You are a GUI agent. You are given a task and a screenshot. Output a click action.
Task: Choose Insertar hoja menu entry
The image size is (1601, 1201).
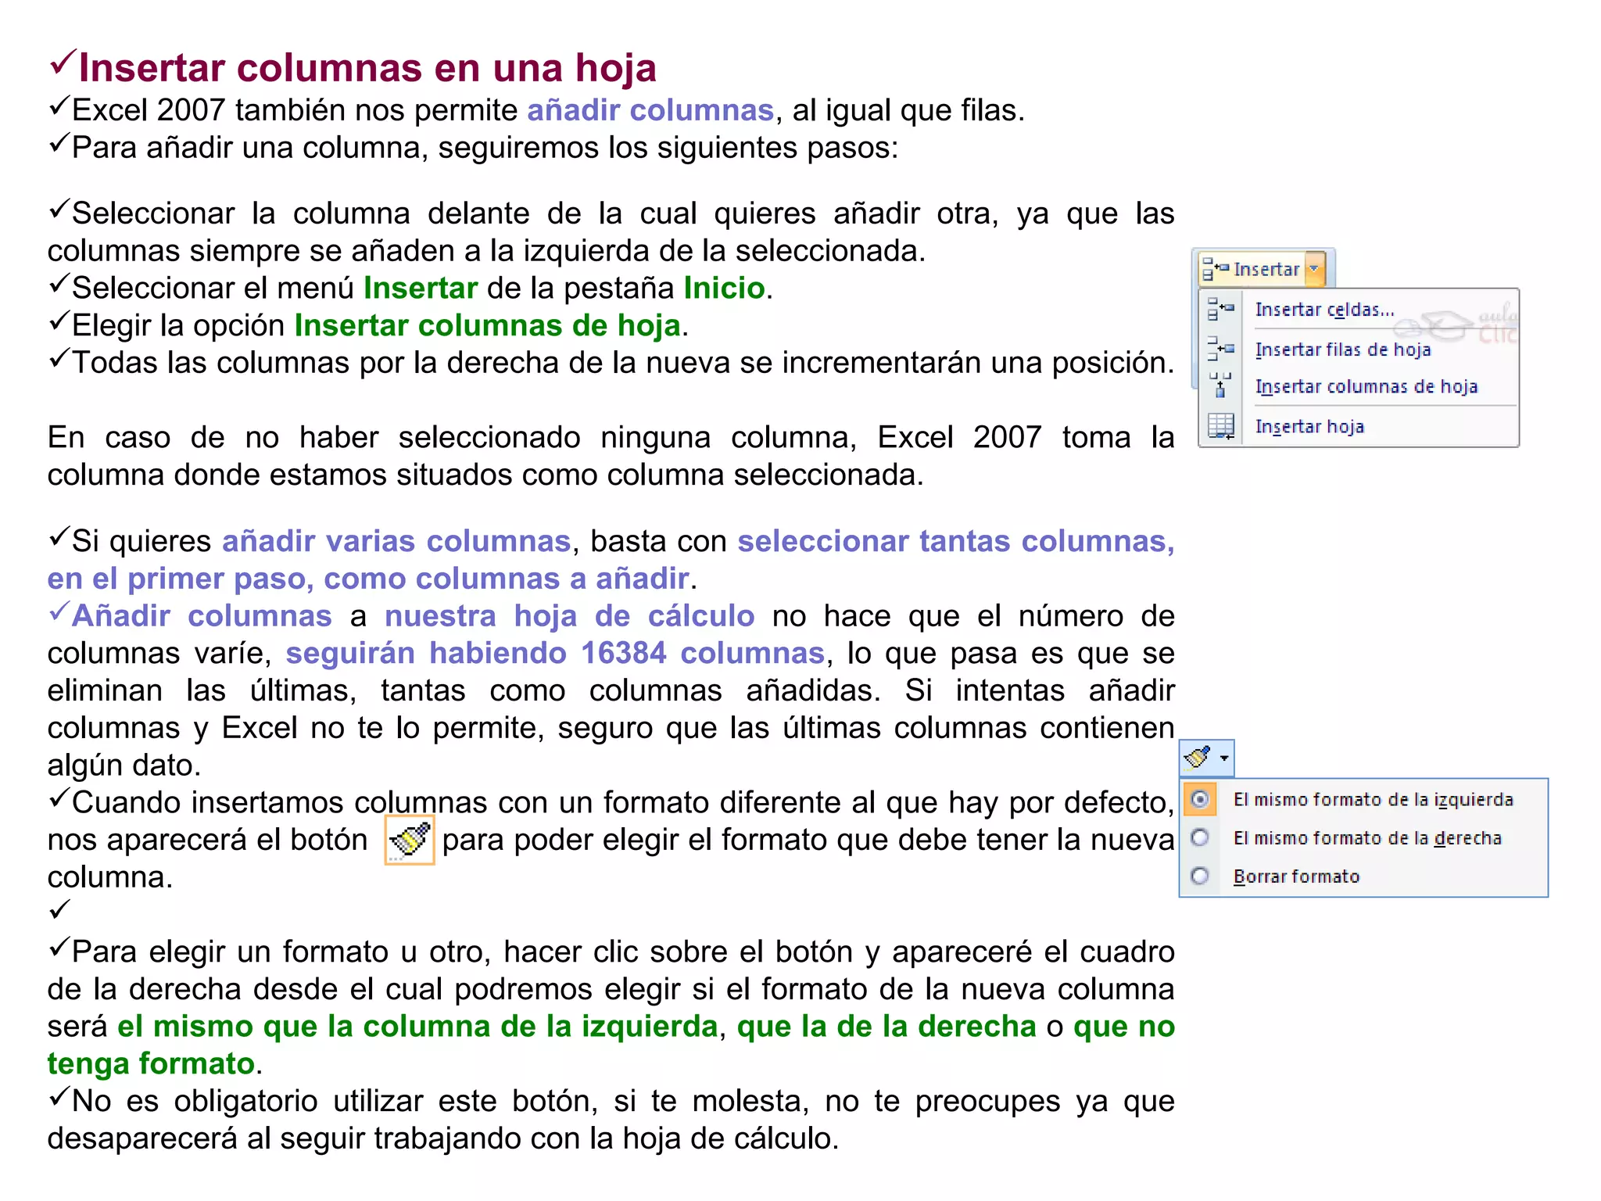(x=1309, y=427)
